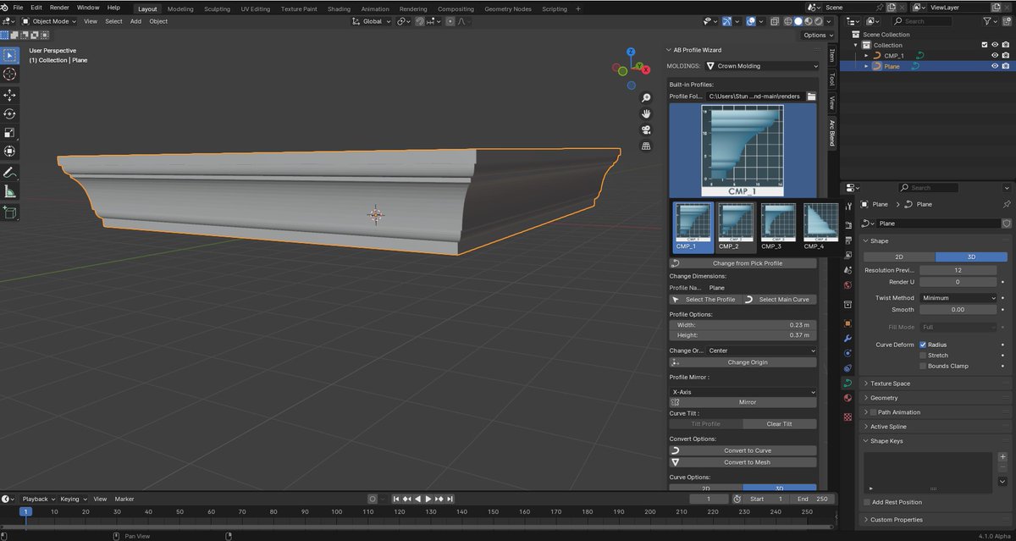1016x541 pixels.
Task: Click Clear Tilt button
Action: 780,424
